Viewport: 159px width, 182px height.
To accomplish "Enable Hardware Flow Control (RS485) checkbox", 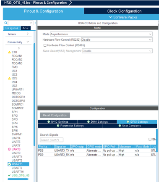I will click(x=45, y=45).
